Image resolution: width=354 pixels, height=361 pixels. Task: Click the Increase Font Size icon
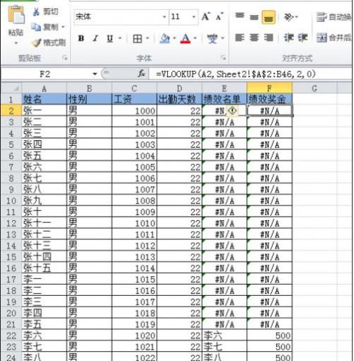pyautogui.click(x=205, y=16)
